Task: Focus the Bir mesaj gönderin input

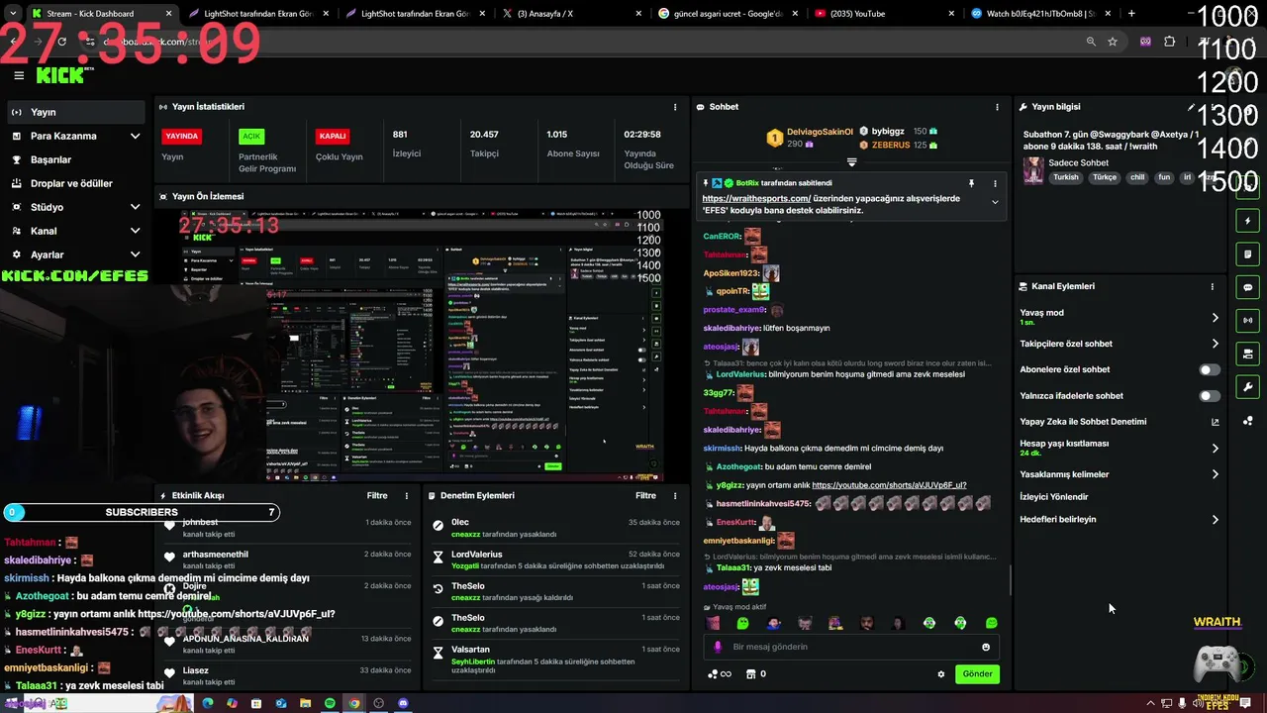Action: pos(851,647)
